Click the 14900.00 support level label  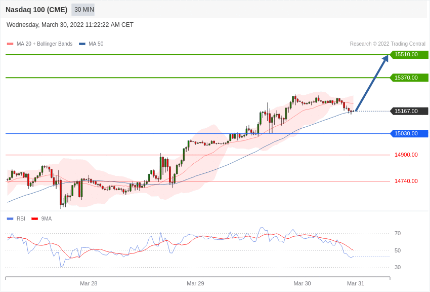click(x=406, y=155)
